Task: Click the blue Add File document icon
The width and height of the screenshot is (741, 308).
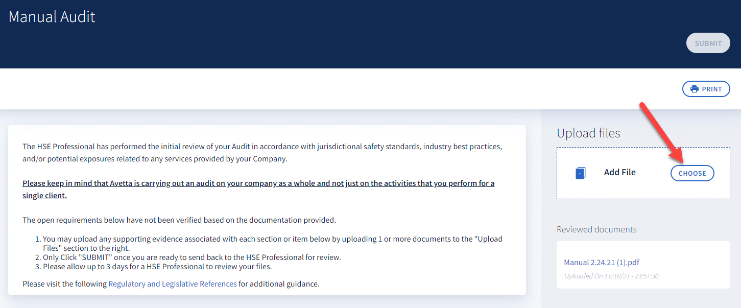Action: pos(581,173)
